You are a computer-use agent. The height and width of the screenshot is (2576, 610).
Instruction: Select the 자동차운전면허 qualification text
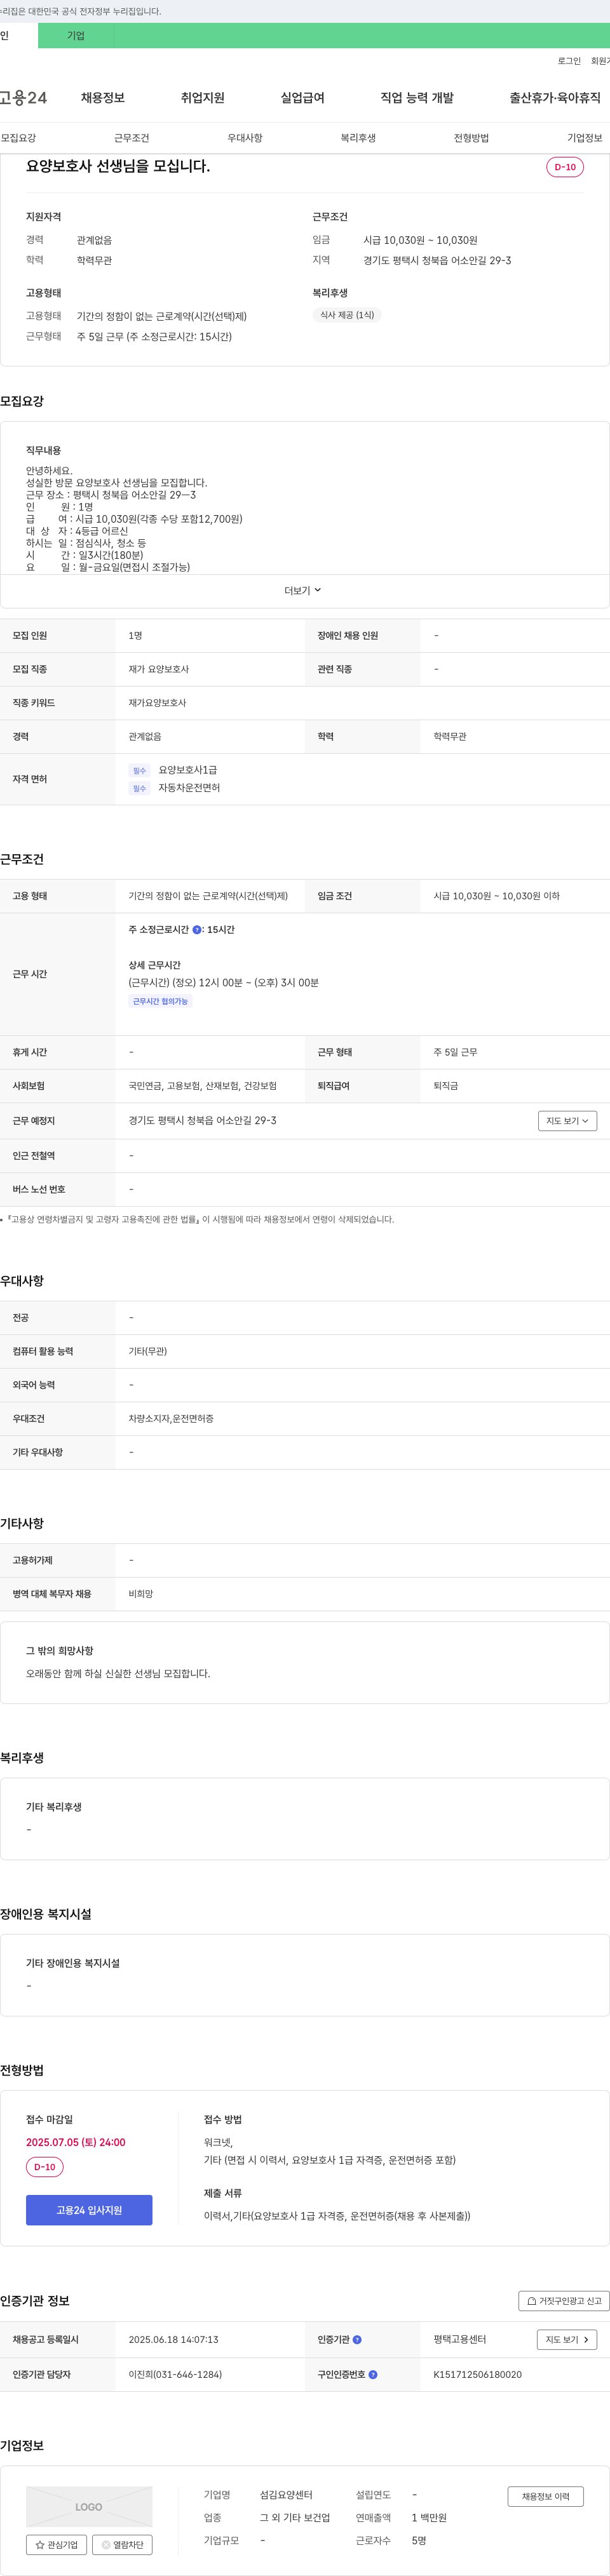coord(189,788)
